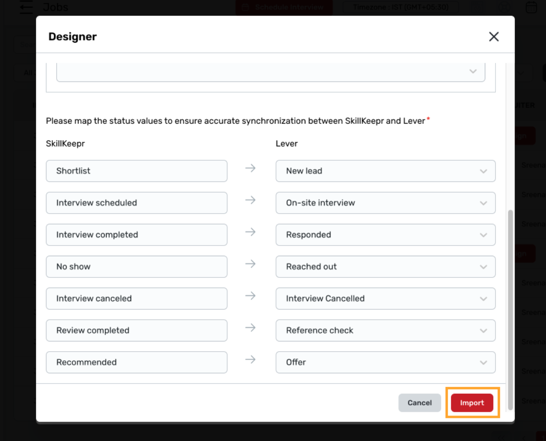Click the arrow icon beside Shortlist
This screenshot has height=441, width=546.
pos(251,169)
